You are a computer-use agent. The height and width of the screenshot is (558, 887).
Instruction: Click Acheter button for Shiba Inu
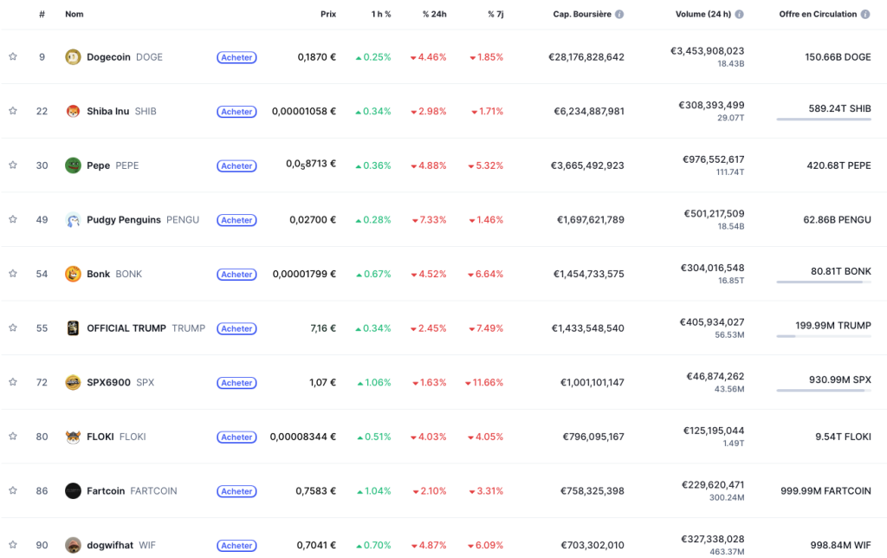click(x=236, y=112)
